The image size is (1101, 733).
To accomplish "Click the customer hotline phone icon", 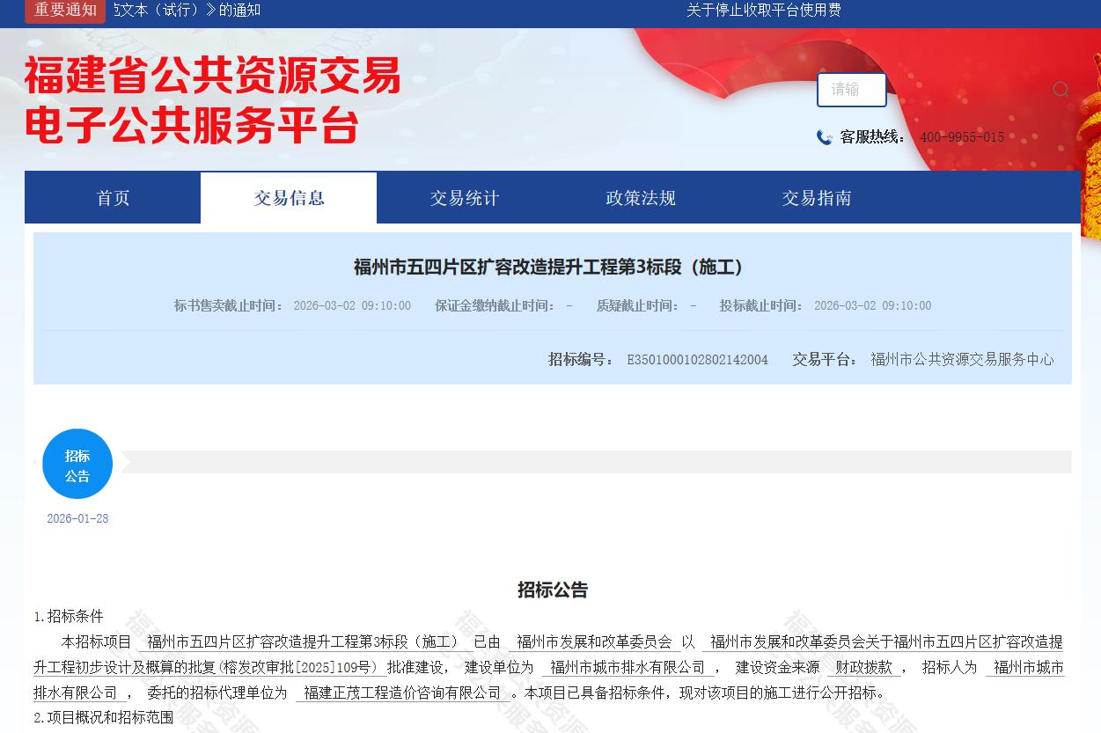I will [x=824, y=137].
